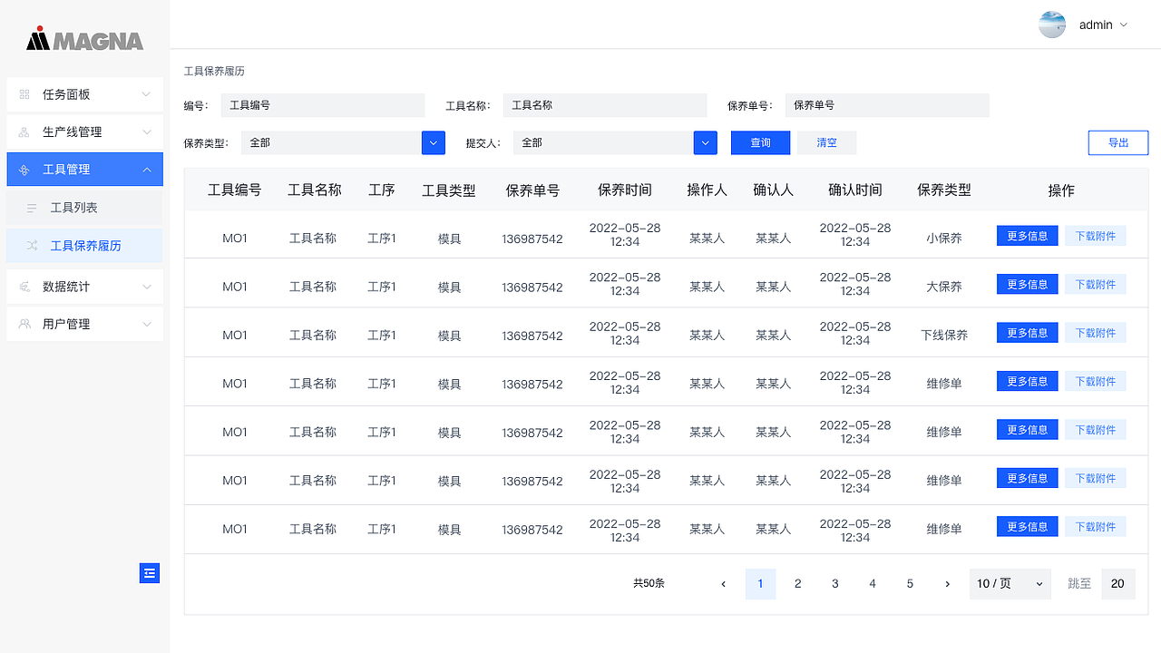Click the 用户管理 users icon
The height and width of the screenshot is (653, 1161).
25,324
